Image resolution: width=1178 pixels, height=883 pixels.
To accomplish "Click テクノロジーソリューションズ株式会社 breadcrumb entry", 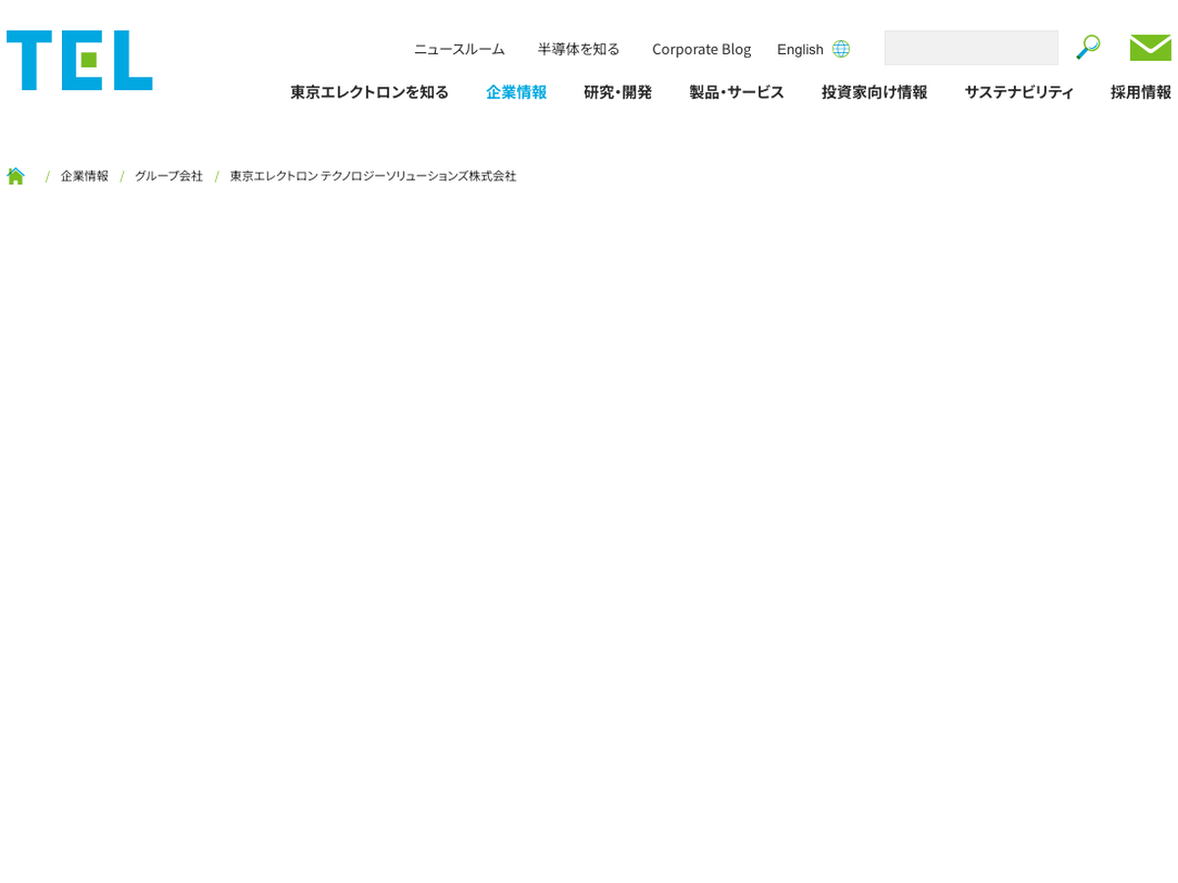I will [373, 177].
